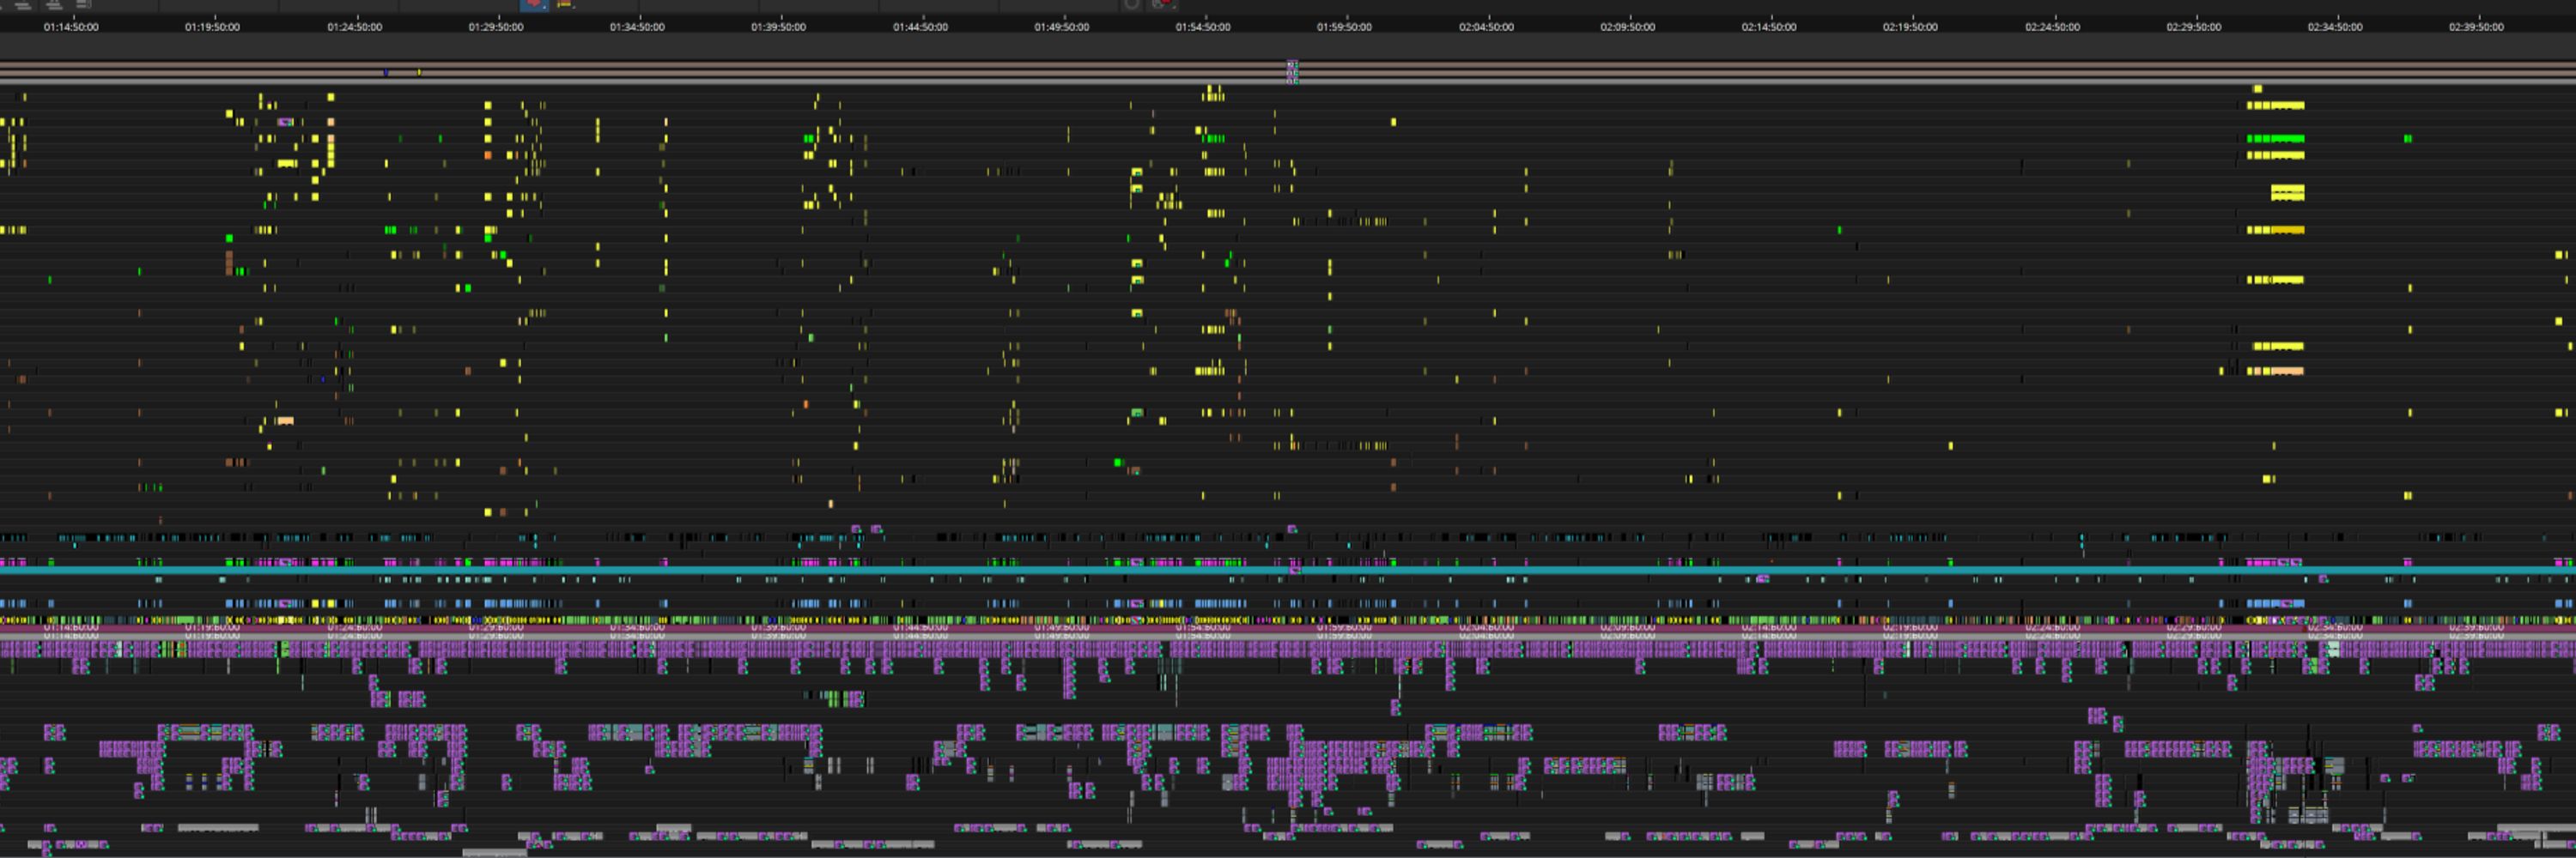This screenshot has height=858, width=2576.
Task: Jump to 02:04:50:00 on the upper ruler
Action: point(1486,27)
